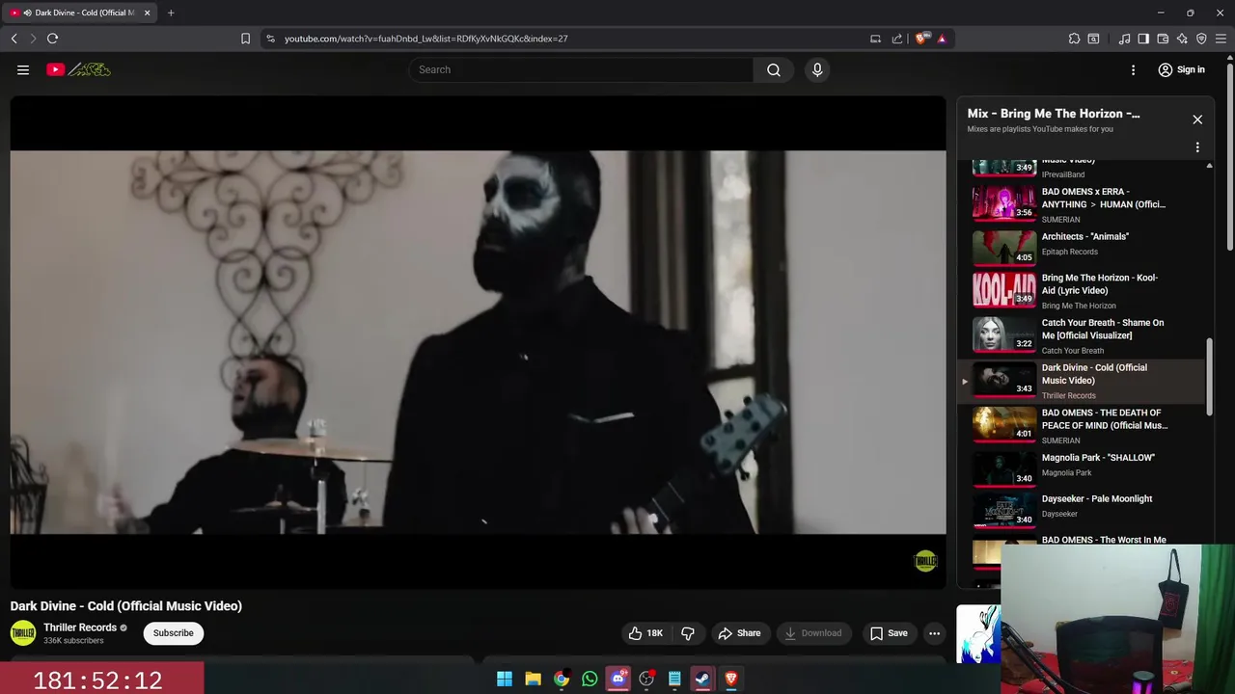Open the tab search icon in toolbar

(x=1093, y=39)
